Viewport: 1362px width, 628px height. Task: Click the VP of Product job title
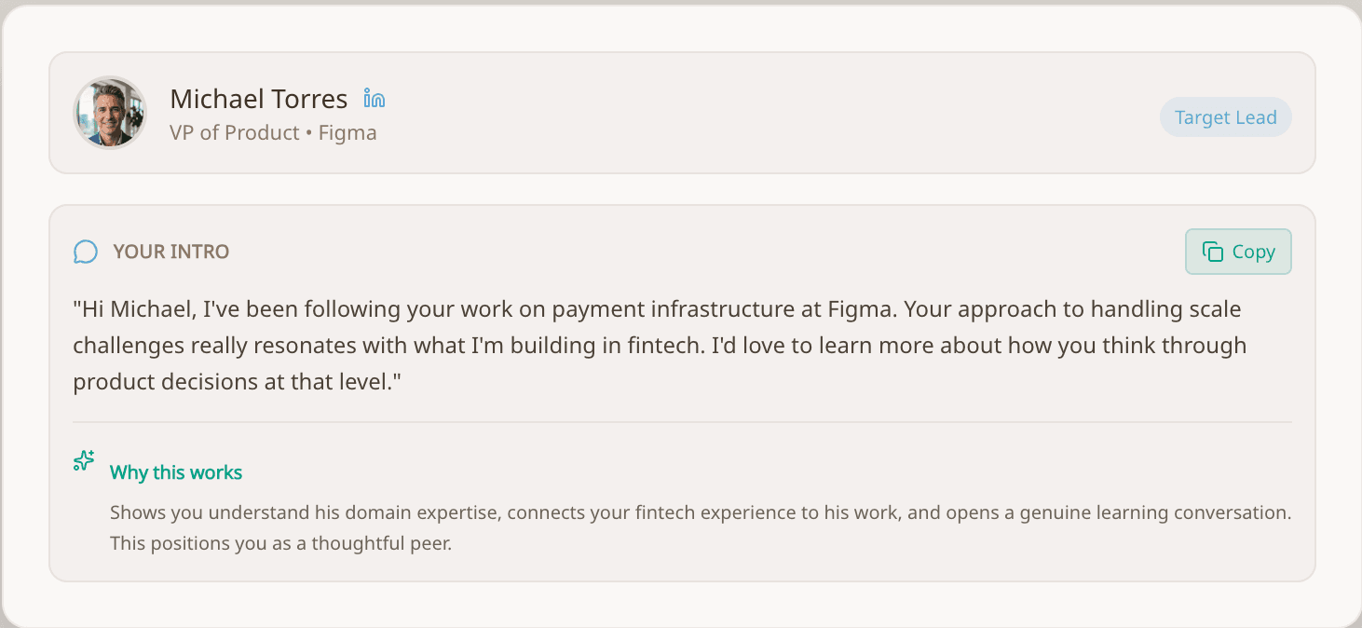click(234, 133)
